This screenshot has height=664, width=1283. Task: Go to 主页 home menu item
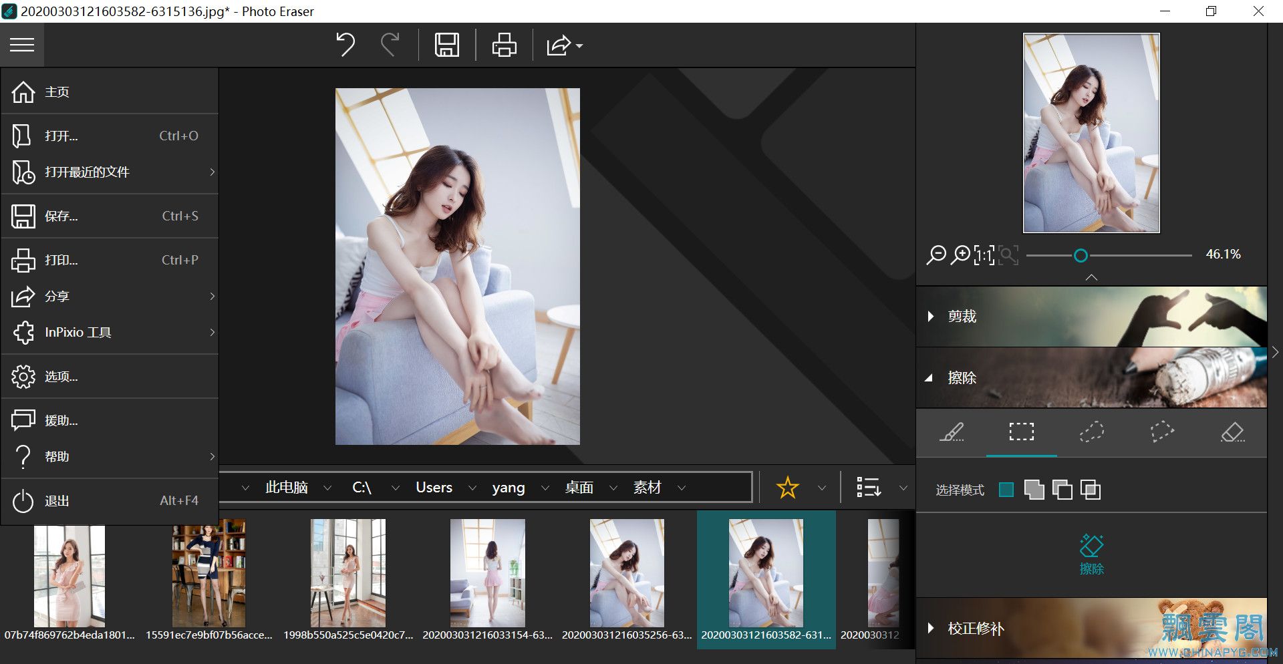click(x=110, y=92)
